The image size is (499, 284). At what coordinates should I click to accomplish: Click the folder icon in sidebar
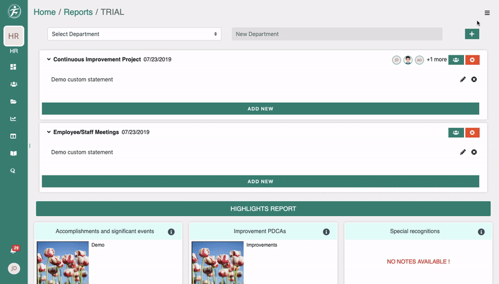pyautogui.click(x=13, y=102)
